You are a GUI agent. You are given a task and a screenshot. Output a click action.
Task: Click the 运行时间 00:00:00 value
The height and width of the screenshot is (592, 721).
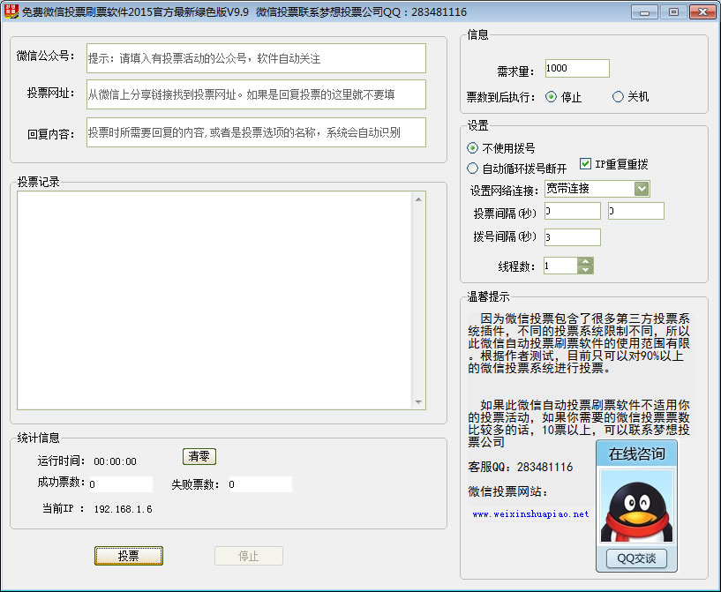(115, 461)
